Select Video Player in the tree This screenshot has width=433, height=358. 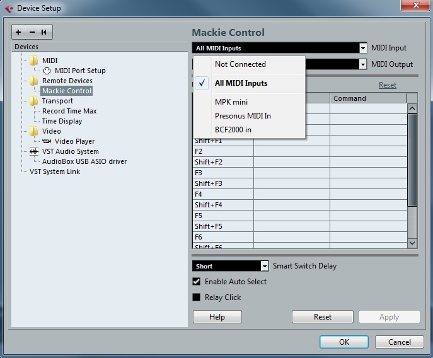click(74, 141)
